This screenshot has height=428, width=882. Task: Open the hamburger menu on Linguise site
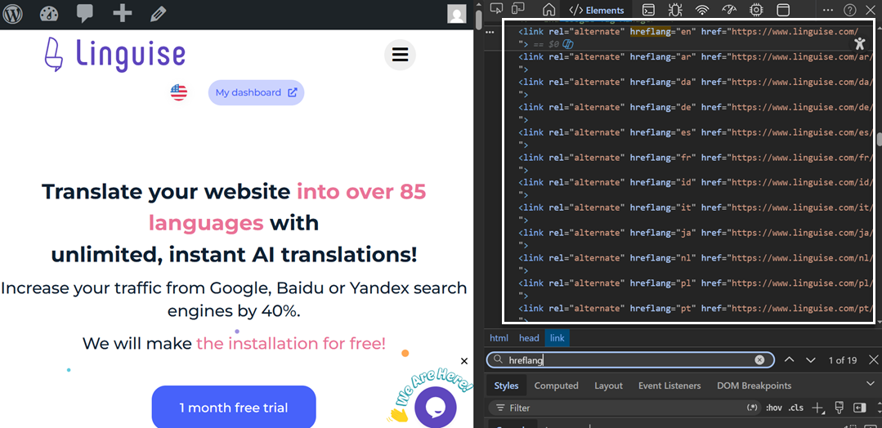[400, 55]
